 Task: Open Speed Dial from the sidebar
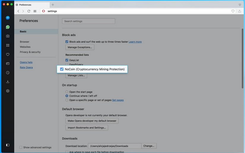pos(8,45)
